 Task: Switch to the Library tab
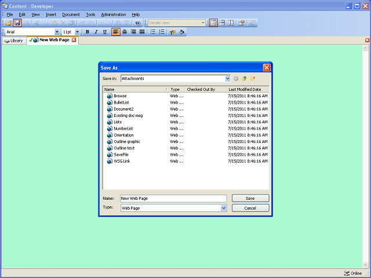(14, 41)
